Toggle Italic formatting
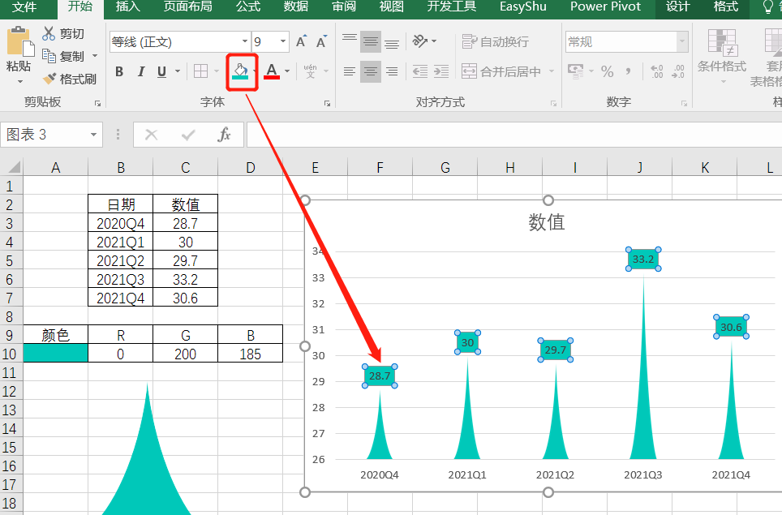782x515 pixels. 140,72
